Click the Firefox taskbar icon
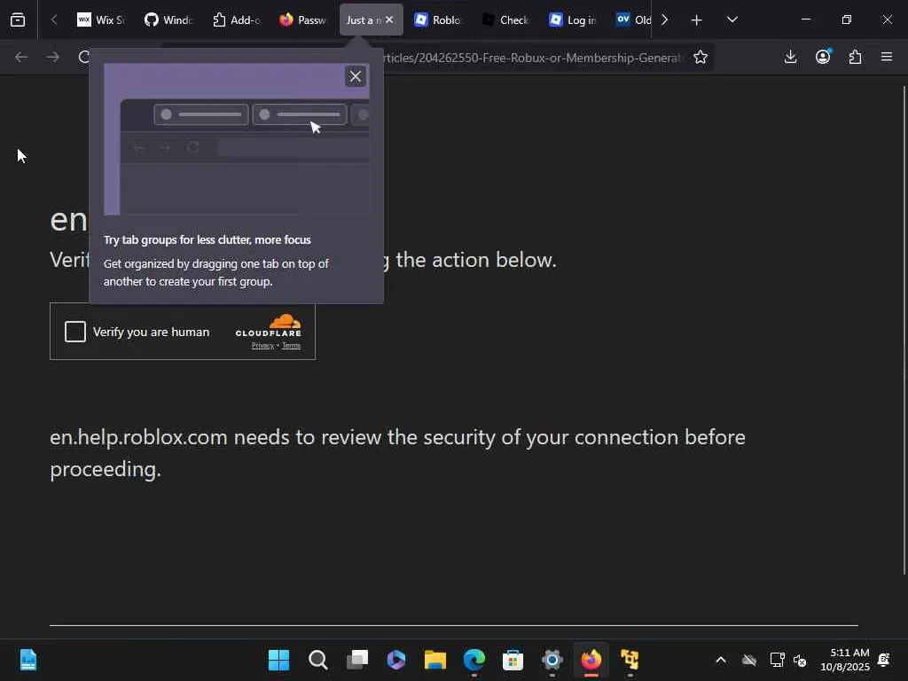 591,660
